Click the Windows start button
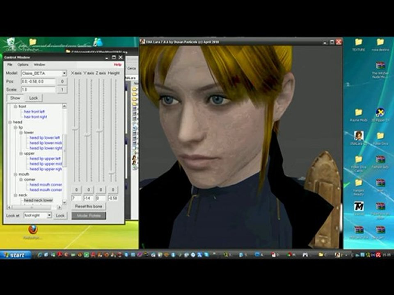The image size is (394, 295). [x=16, y=255]
